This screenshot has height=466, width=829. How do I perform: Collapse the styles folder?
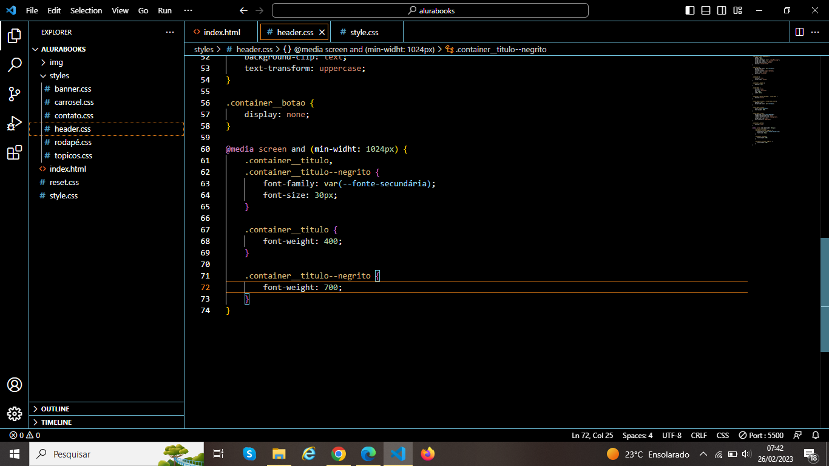click(106, 75)
